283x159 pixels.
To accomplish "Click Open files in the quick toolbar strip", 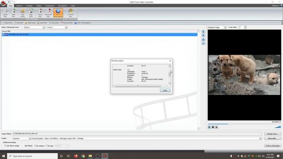I will tap(8, 23).
